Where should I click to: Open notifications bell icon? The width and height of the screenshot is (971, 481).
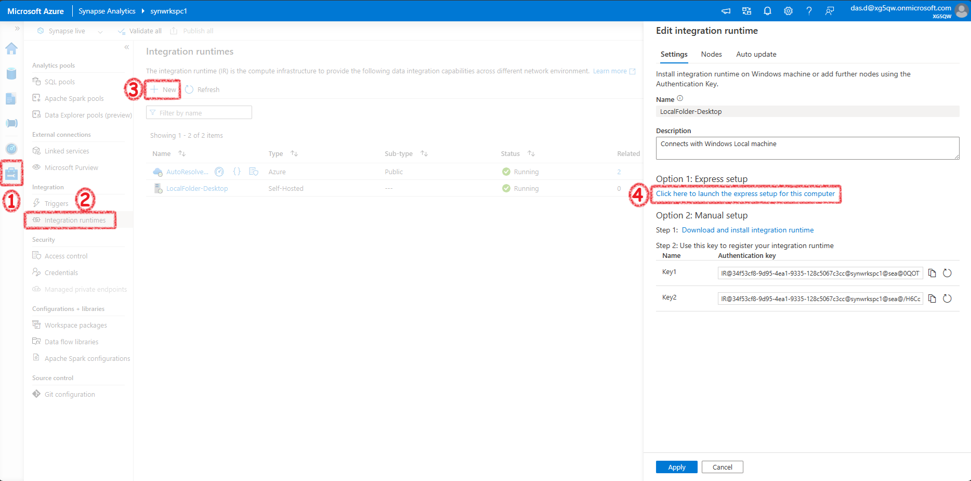(767, 11)
